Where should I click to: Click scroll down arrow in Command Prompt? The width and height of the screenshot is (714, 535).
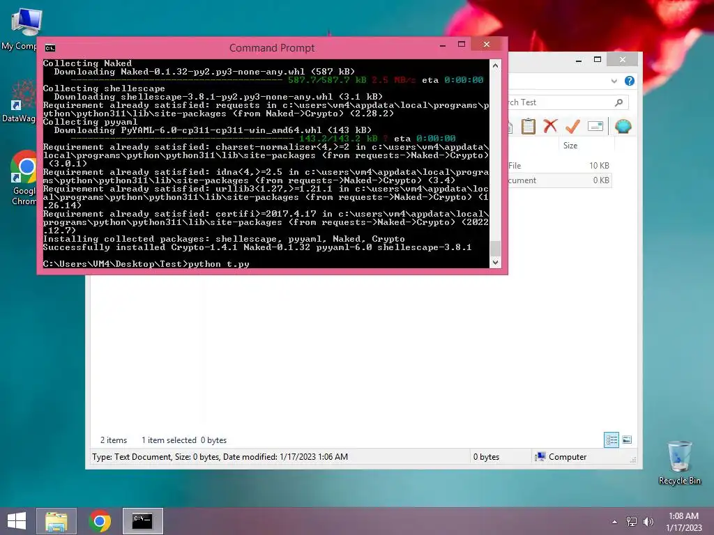[x=496, y=263]
